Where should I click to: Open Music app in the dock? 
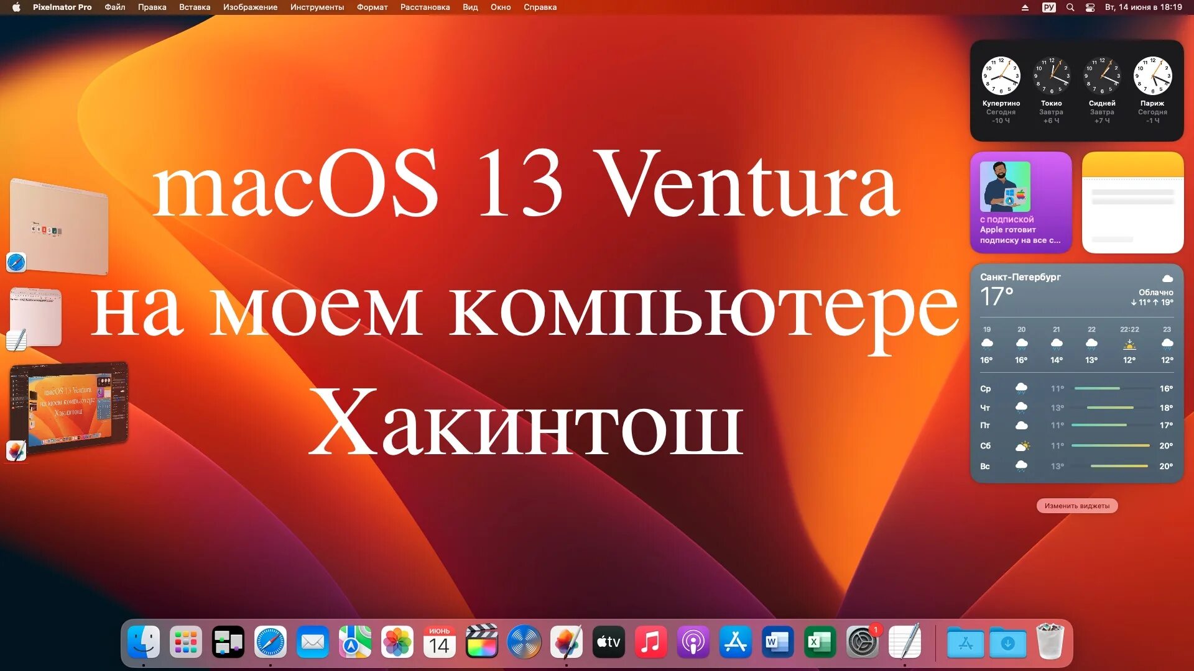(651, 642)
